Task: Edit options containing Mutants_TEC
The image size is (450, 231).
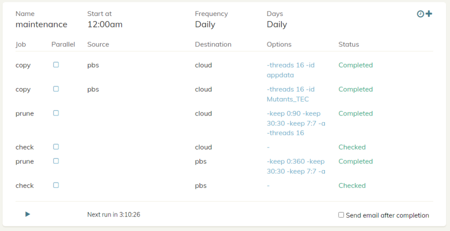Action: point(290,94)
